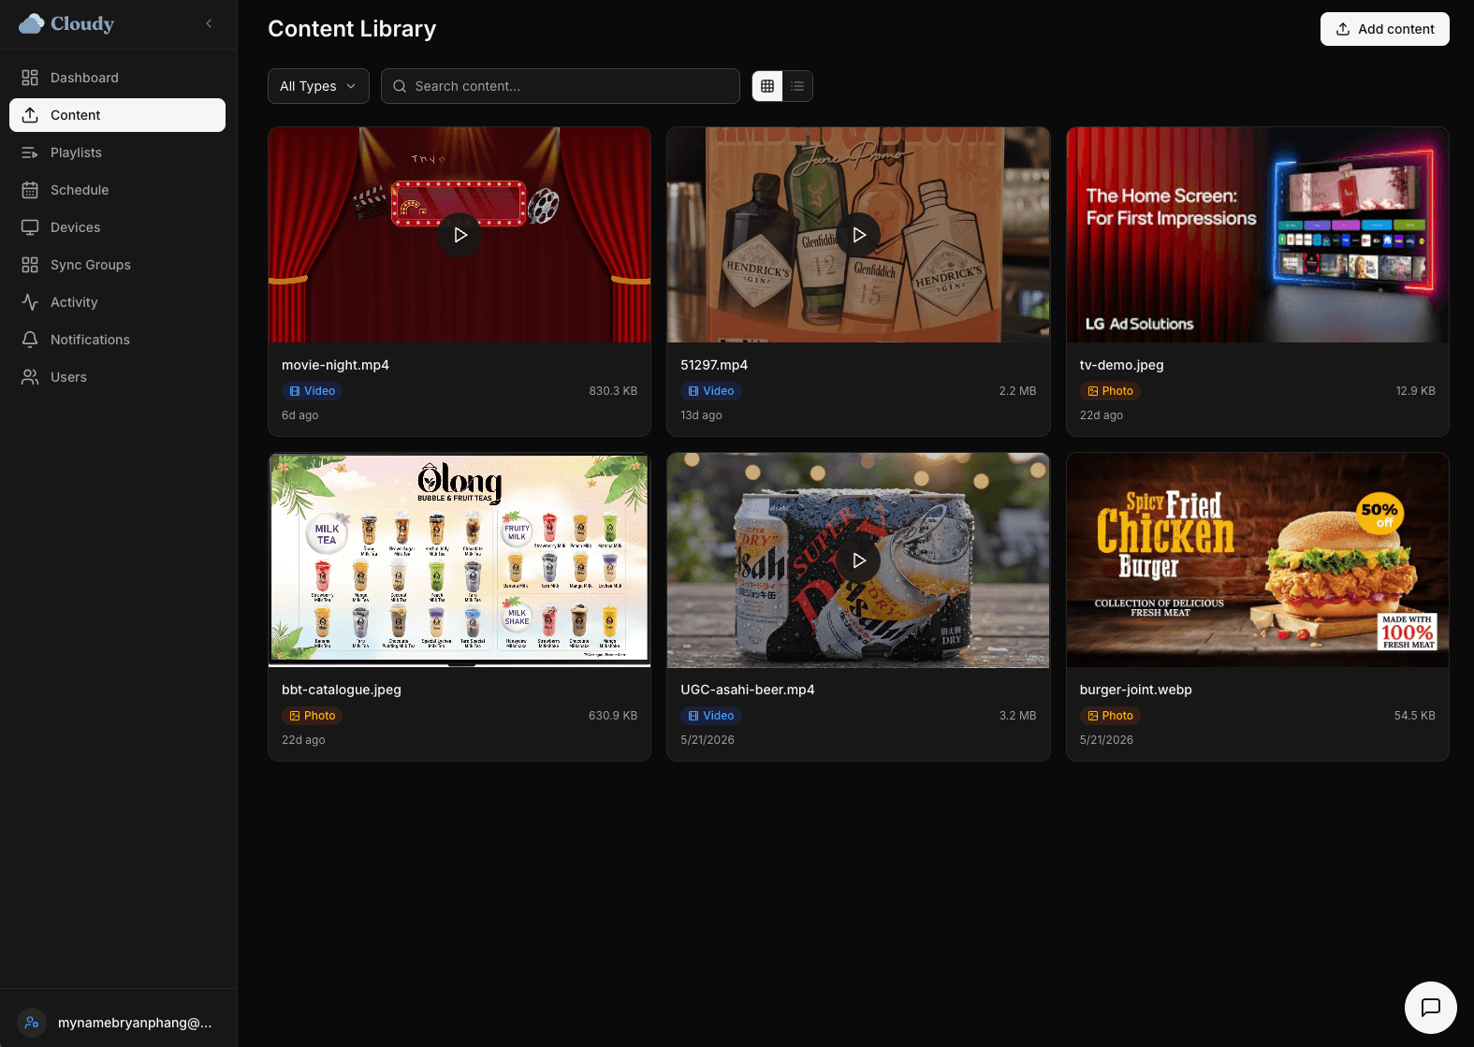The height and width of the screenshot is (1047, 1474).
Task: Switch to grid view
Action: [767, 86]
